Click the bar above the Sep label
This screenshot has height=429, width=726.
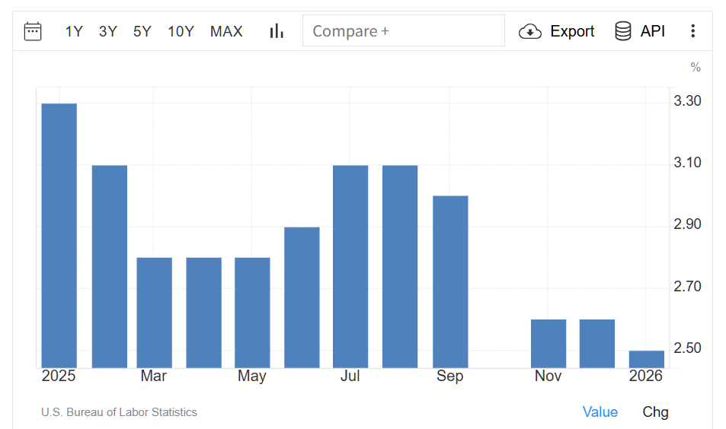click(x=450, y=281)
